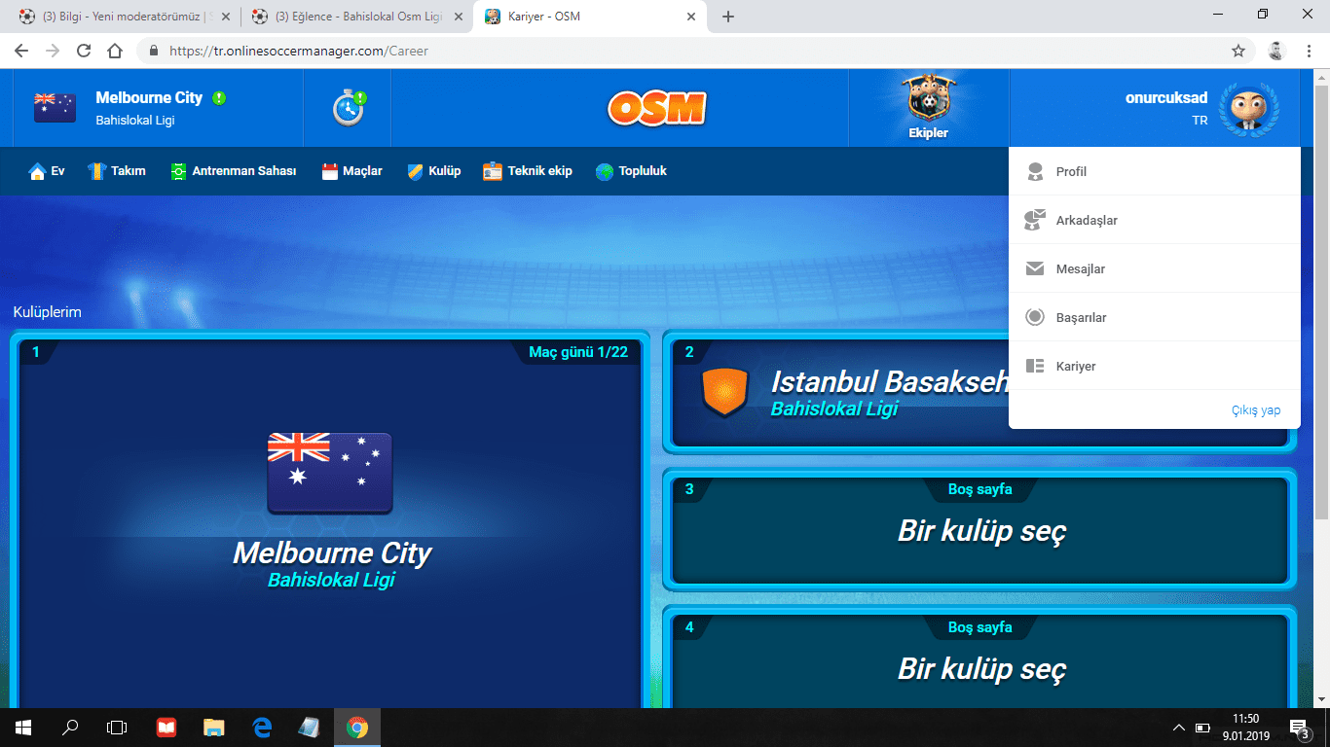The width and height of the screenshot is (1330, 747).
Task: Open the Takım menu
Action: click(x=117, y=171)
